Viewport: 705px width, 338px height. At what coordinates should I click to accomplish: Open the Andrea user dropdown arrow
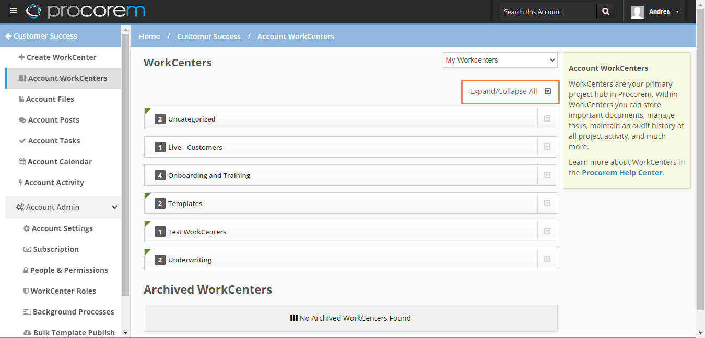[x=677, y=12]
